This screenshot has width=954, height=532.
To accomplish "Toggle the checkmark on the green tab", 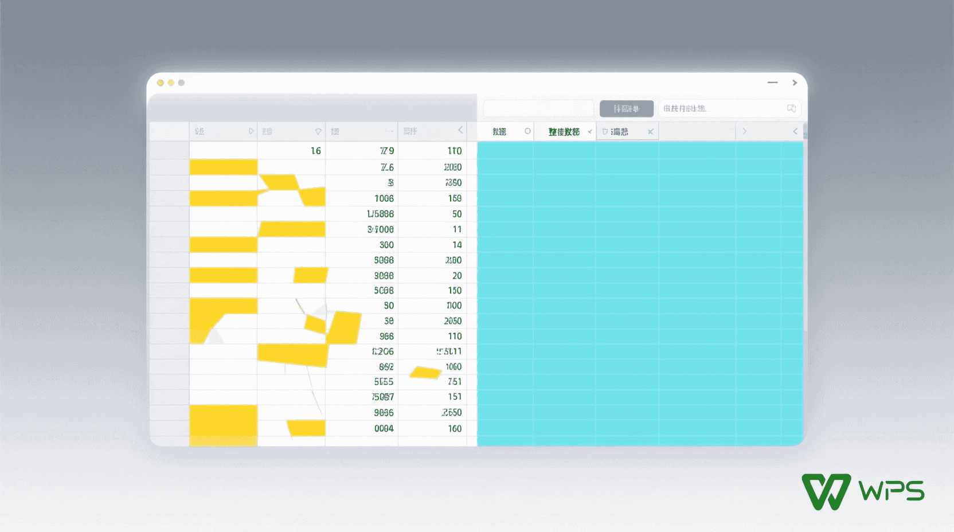I will point(589,132).
